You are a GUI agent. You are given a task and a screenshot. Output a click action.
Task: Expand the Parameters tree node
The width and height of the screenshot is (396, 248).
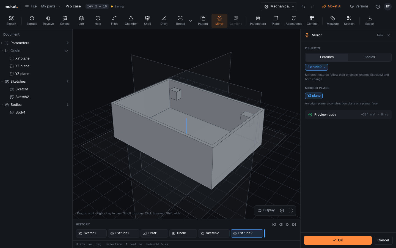[2, 43]
